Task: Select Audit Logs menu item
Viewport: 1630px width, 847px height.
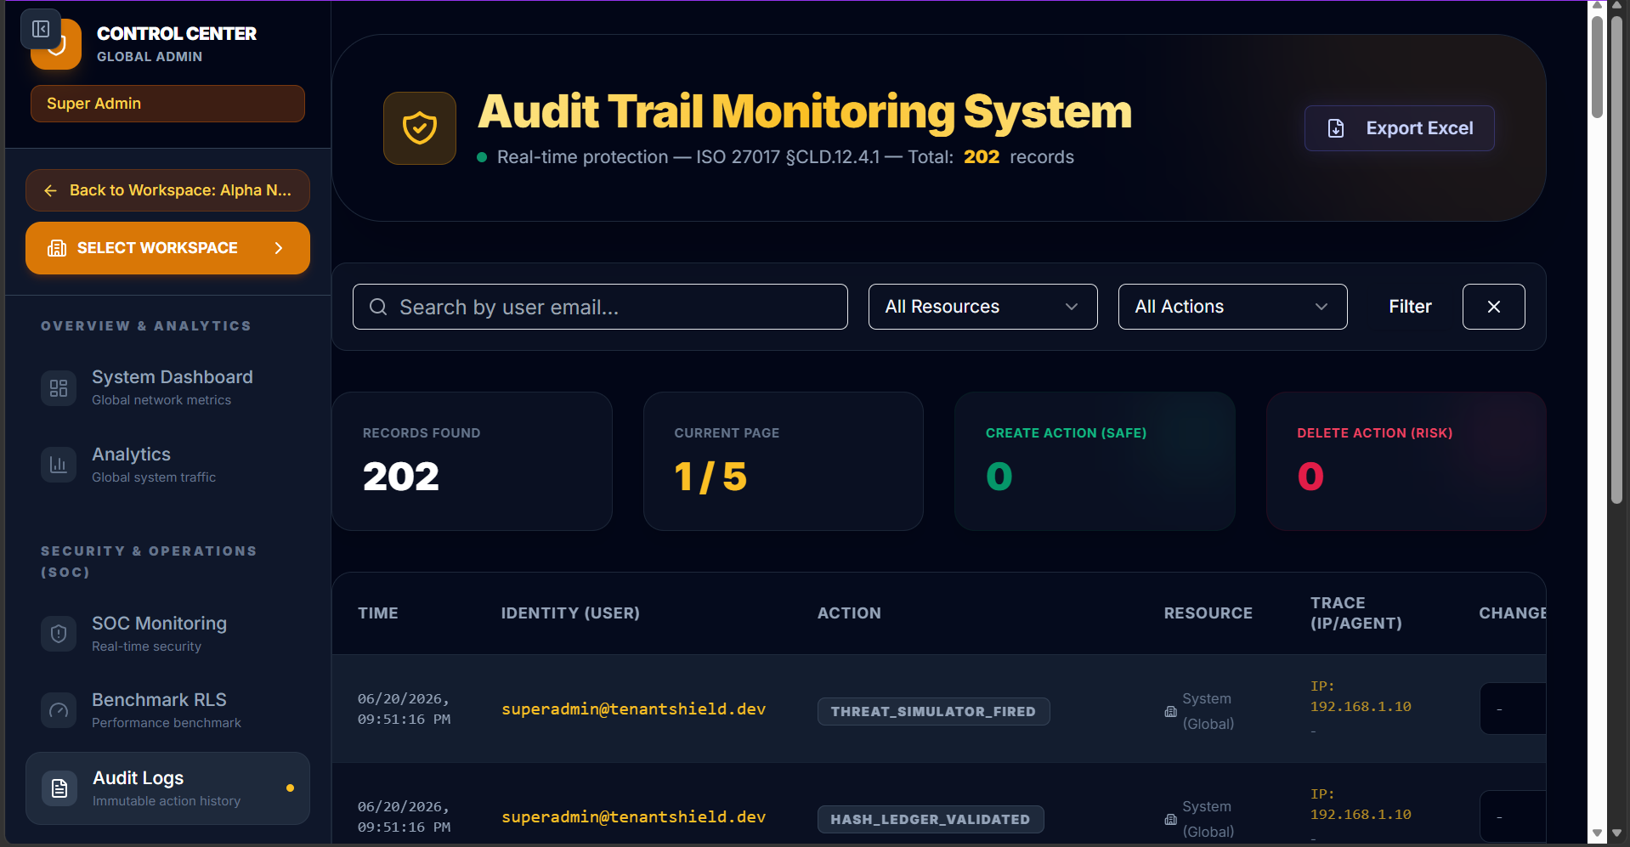Action: (167, 788)
